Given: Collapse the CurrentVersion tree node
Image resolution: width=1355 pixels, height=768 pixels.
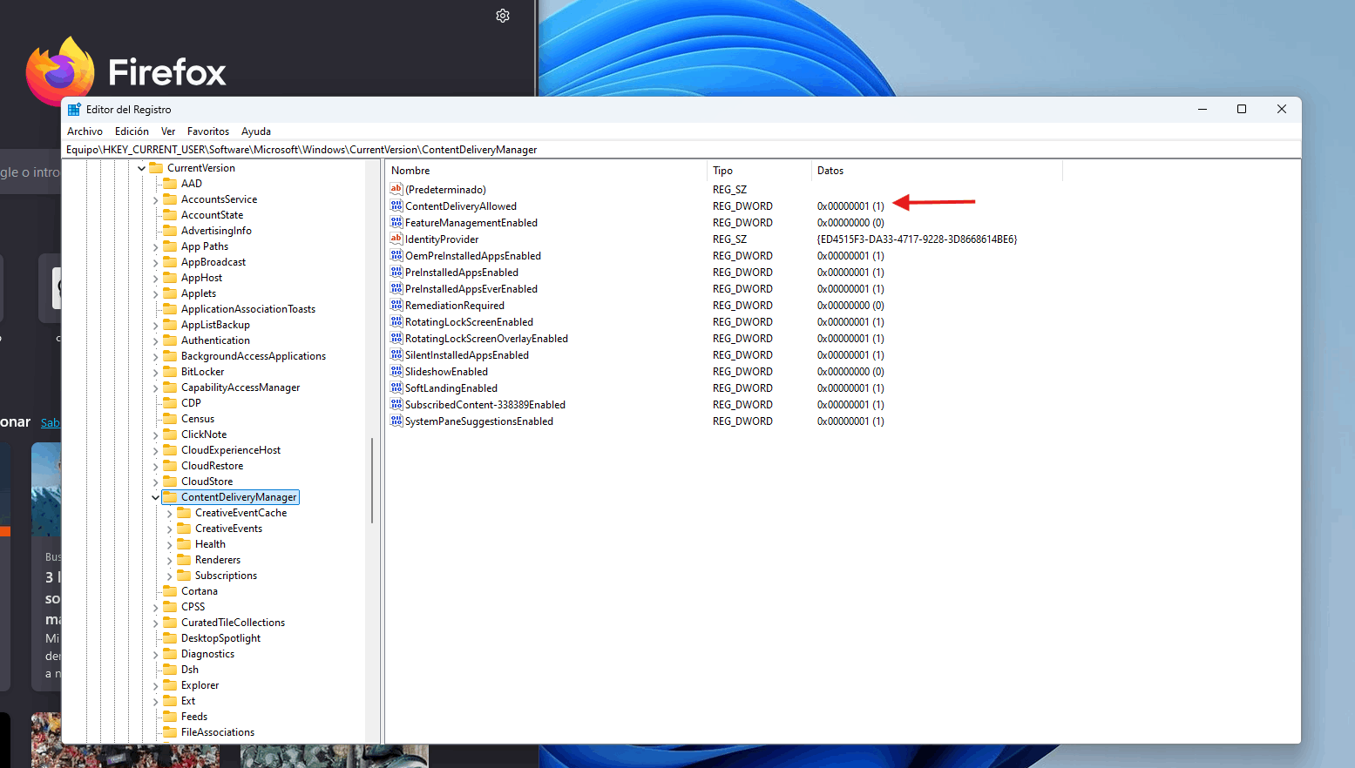Looking at the screenshot, I should [141, 168].
